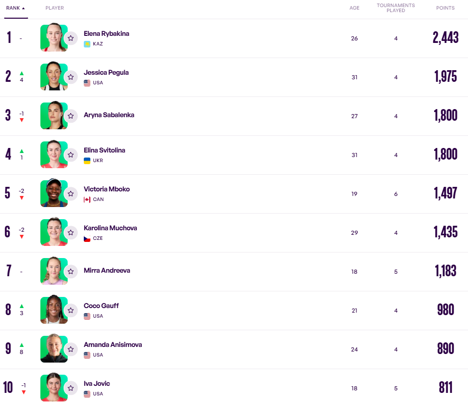Open Jessica Pegula's player profile link
Image resolution: width=468 pixels, height=405 pixels.
click(106, 72)
